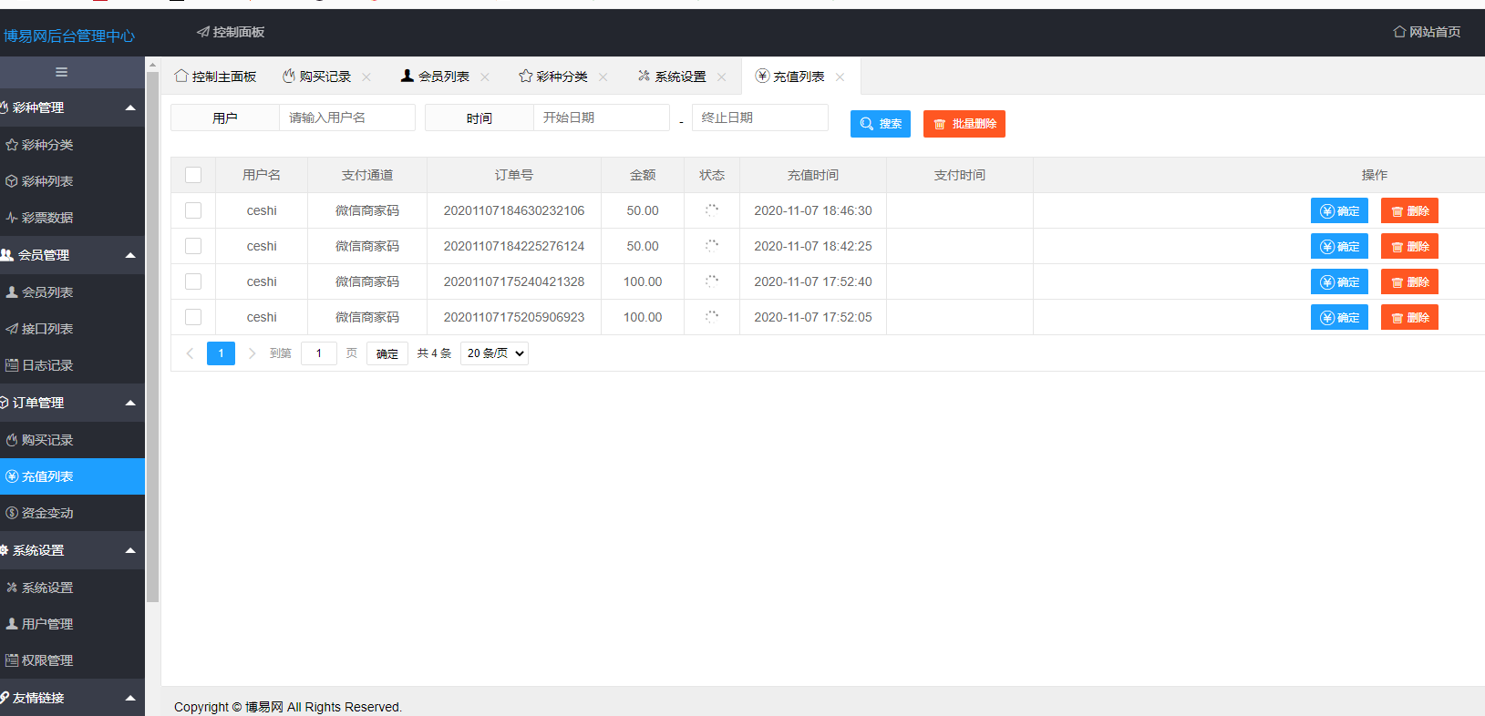Click pagination 确定 jump button
Viewport: 1485px width, 716px height.
click(387, 353)
